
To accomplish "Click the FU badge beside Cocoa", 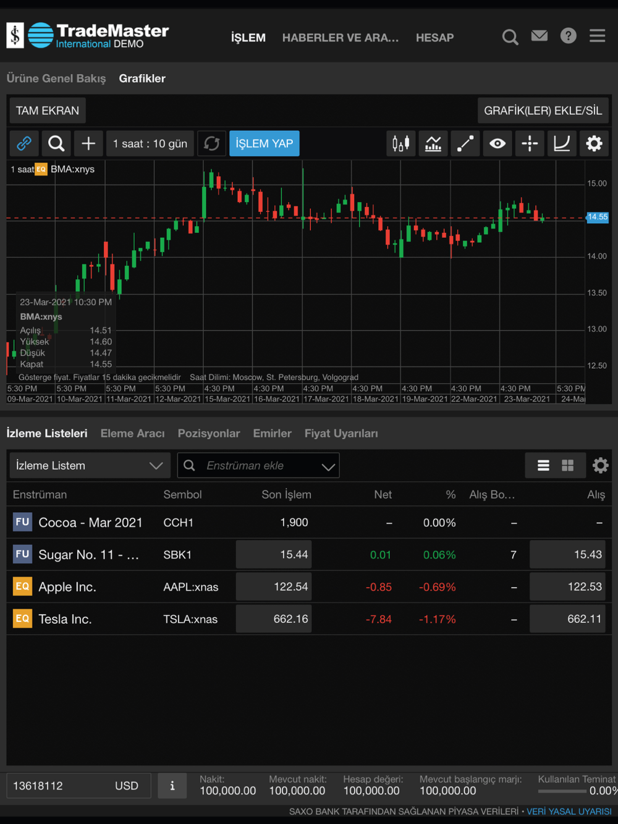I will 22,522.
